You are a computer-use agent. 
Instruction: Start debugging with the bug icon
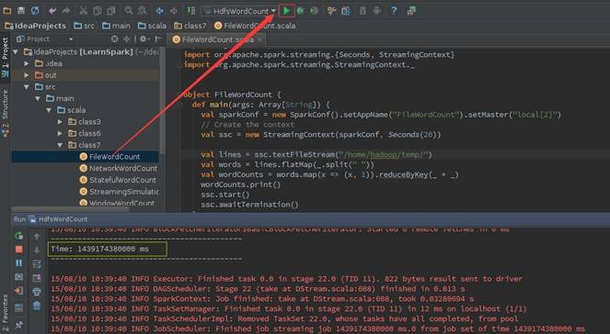point(300,11)
